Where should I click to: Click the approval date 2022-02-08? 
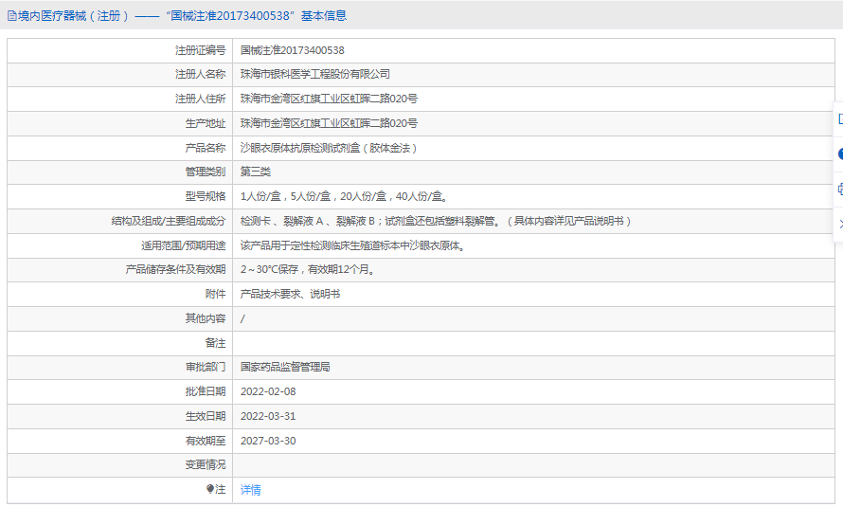coord(268,391)
